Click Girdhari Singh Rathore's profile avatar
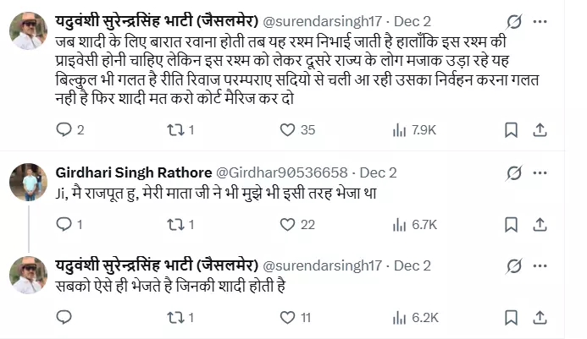The image size is (587, 339). pyautogui.click(x=29, y=181)
